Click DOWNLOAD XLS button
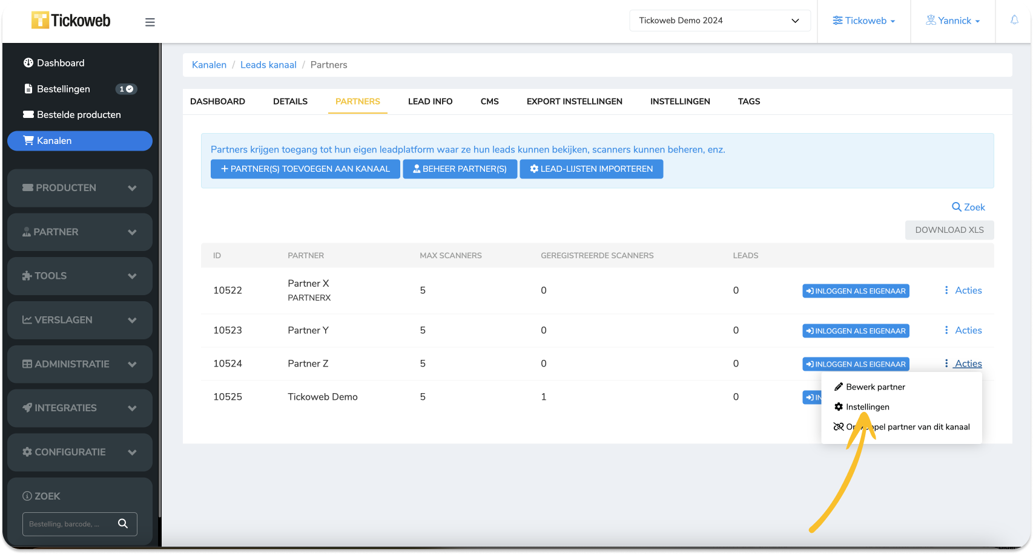Viewport: 1033px width, 554px height. [x=949, y=230]
